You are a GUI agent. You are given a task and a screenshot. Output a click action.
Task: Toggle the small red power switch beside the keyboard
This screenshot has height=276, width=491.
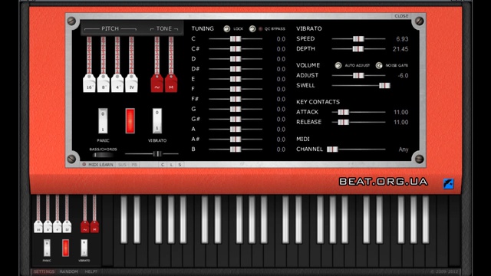coord(65,248)
